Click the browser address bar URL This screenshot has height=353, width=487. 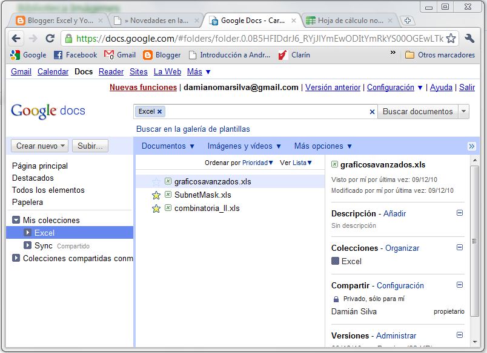260,39
